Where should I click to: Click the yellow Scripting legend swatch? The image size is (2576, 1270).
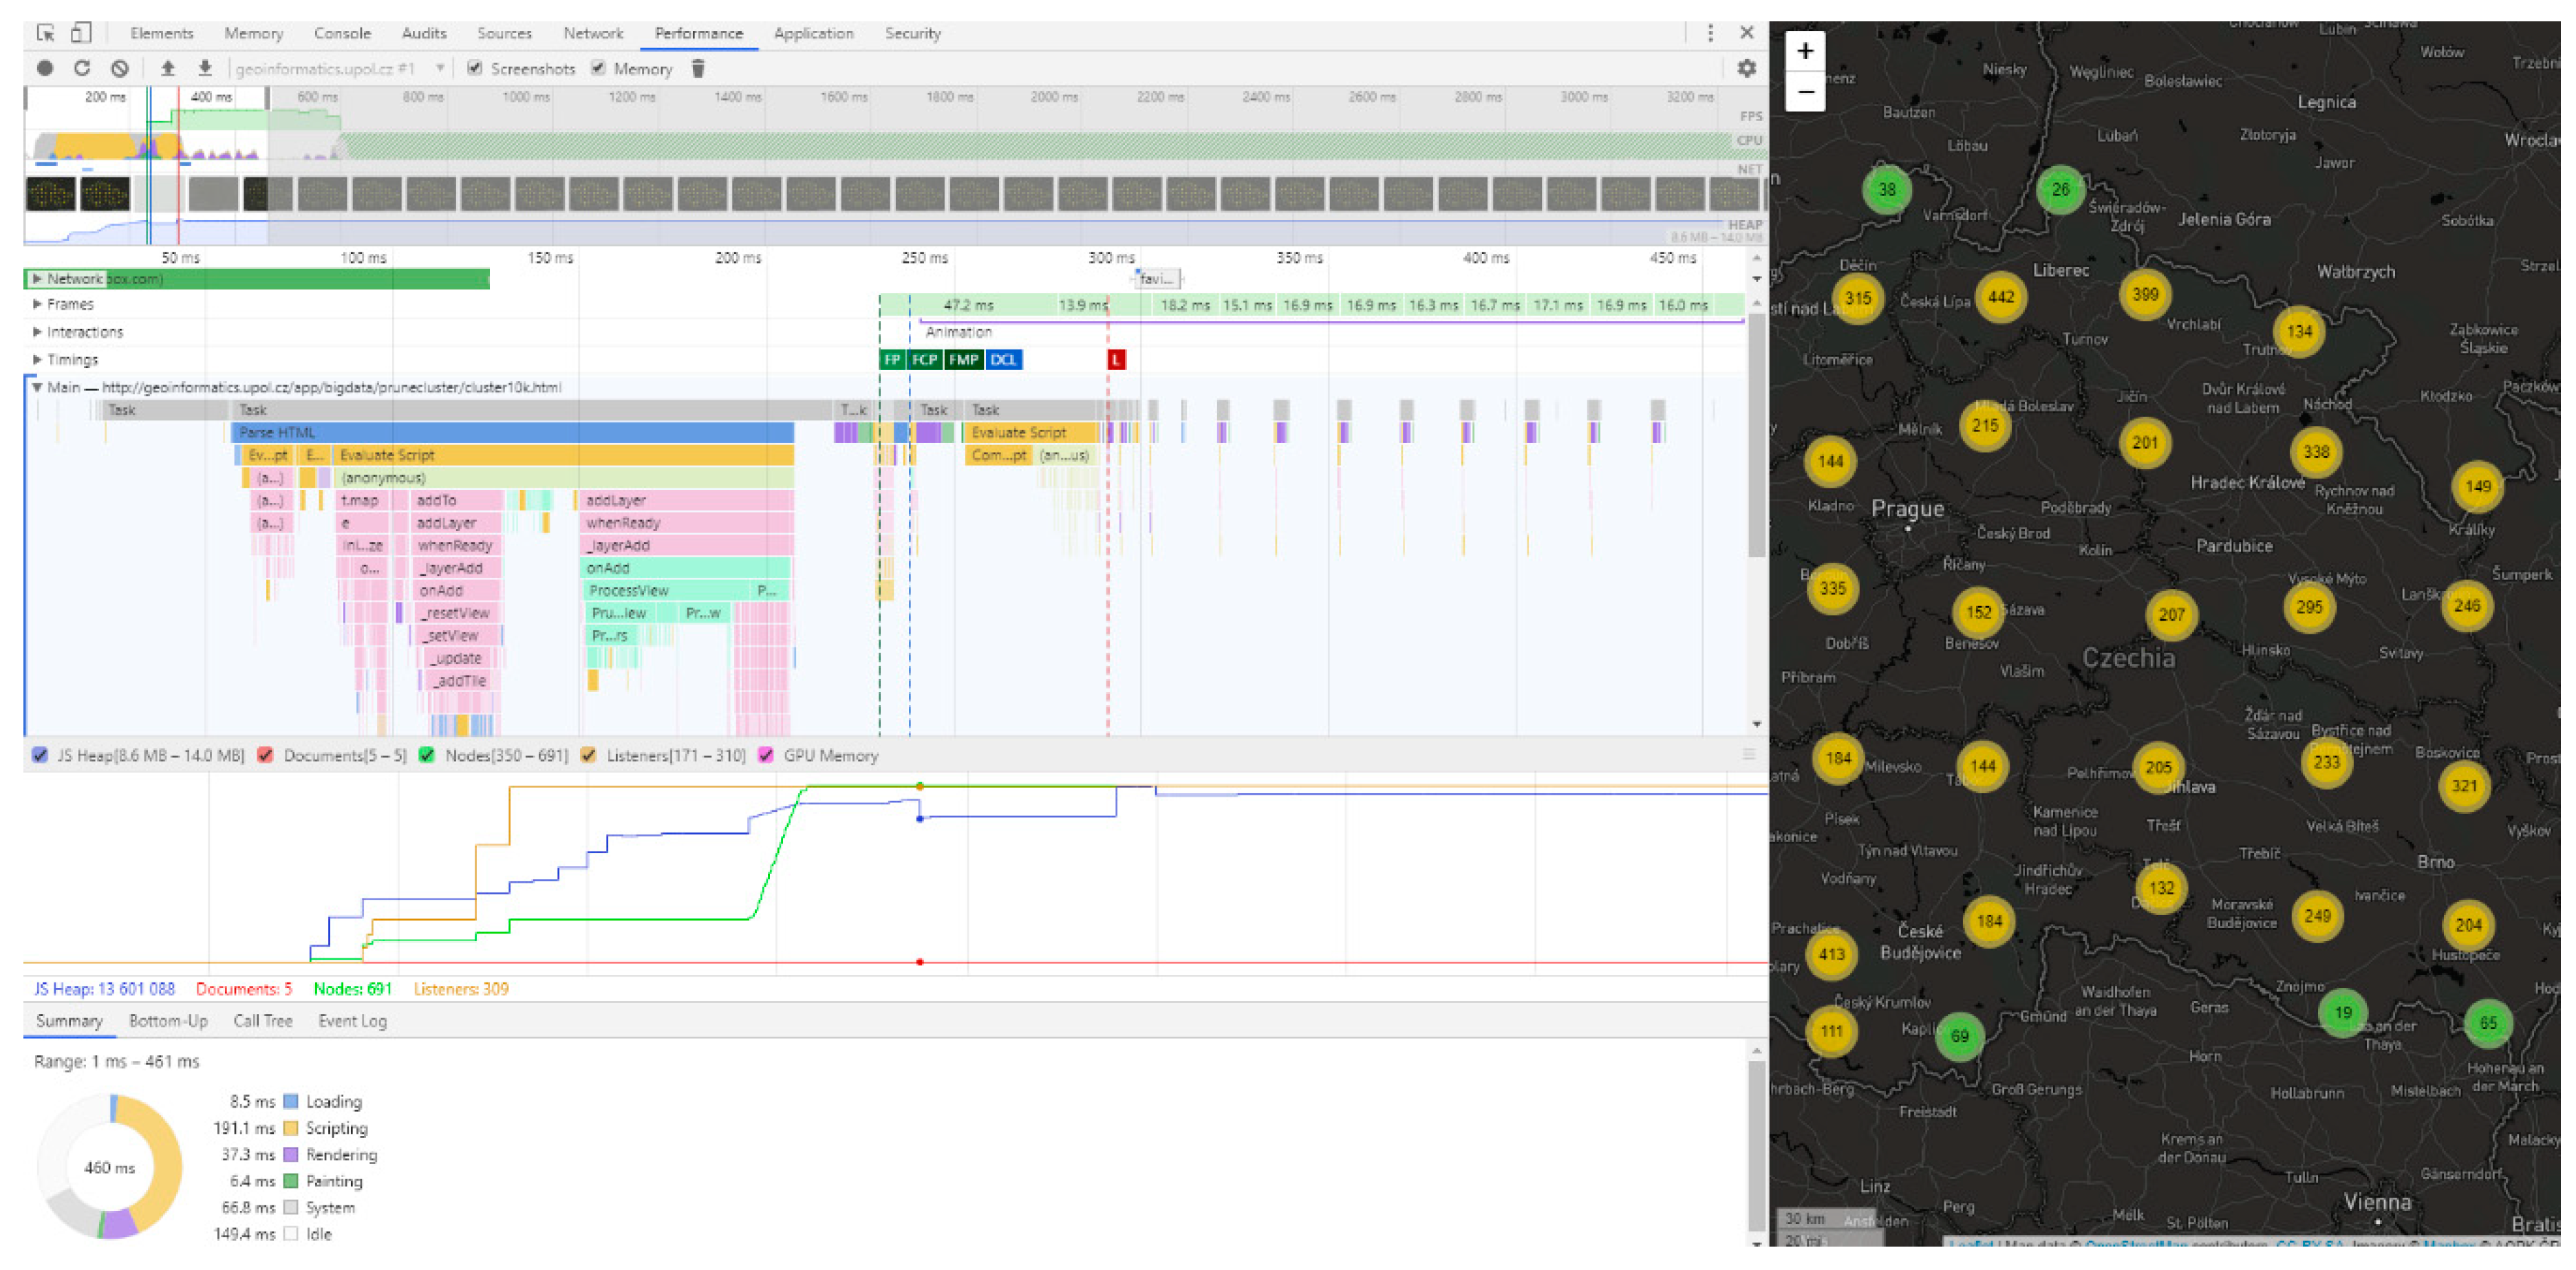tap(291, 1129)
